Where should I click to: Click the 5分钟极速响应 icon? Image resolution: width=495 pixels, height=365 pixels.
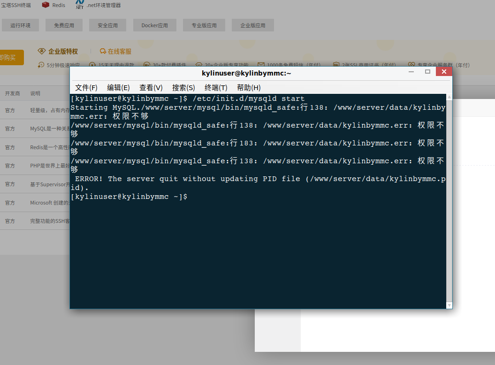(41, 65)
